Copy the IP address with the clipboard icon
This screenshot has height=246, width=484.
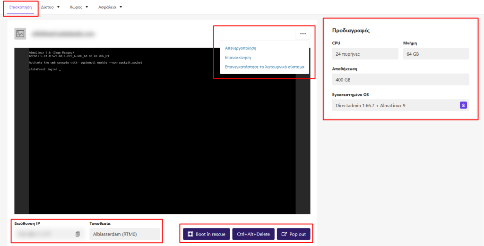coord(78,234)
